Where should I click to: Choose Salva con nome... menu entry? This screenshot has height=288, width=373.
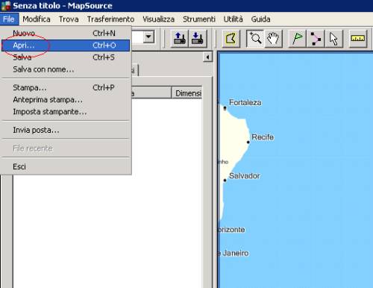click(66, 69)
